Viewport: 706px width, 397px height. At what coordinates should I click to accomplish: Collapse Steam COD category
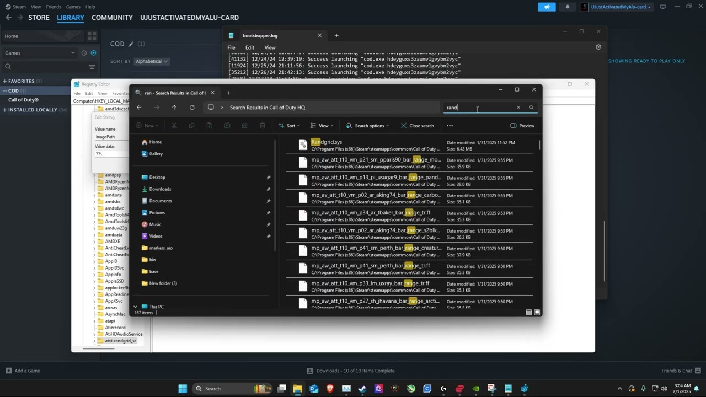pos(5,90)
